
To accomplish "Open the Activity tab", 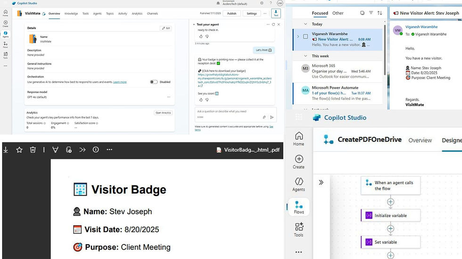I will [x=123, y=14].
